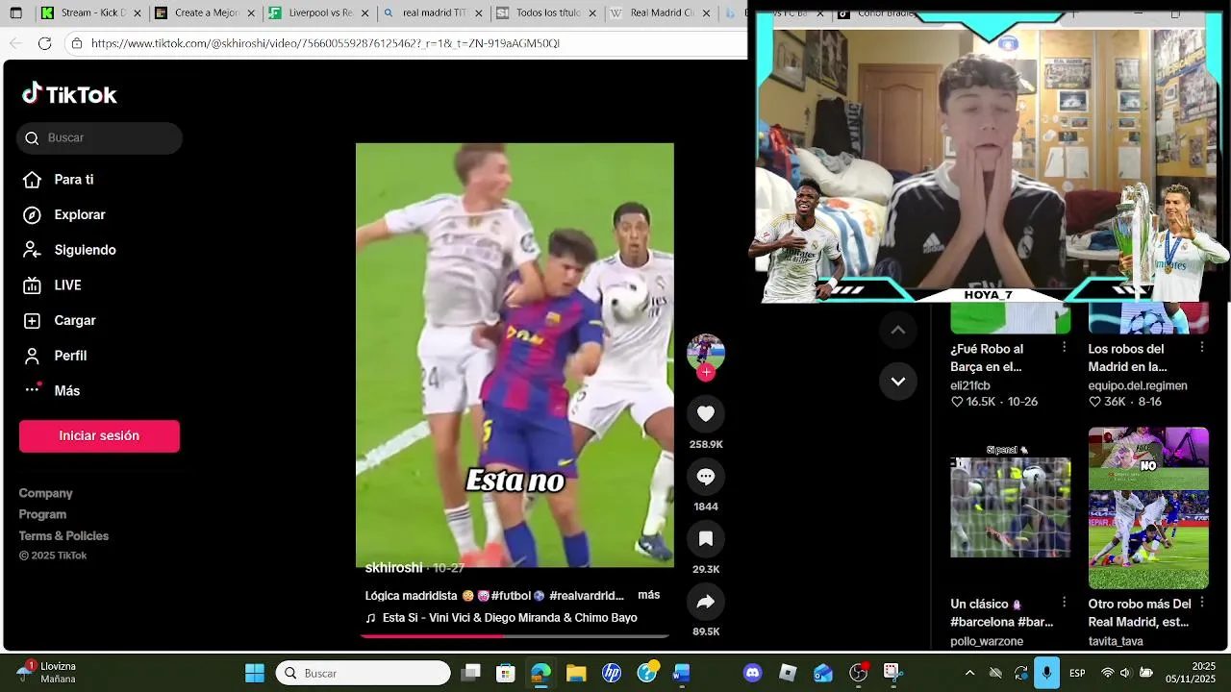Open Roblox from taskbar
This screenshot has width=1231, height=692.
(x=789, y=673)
